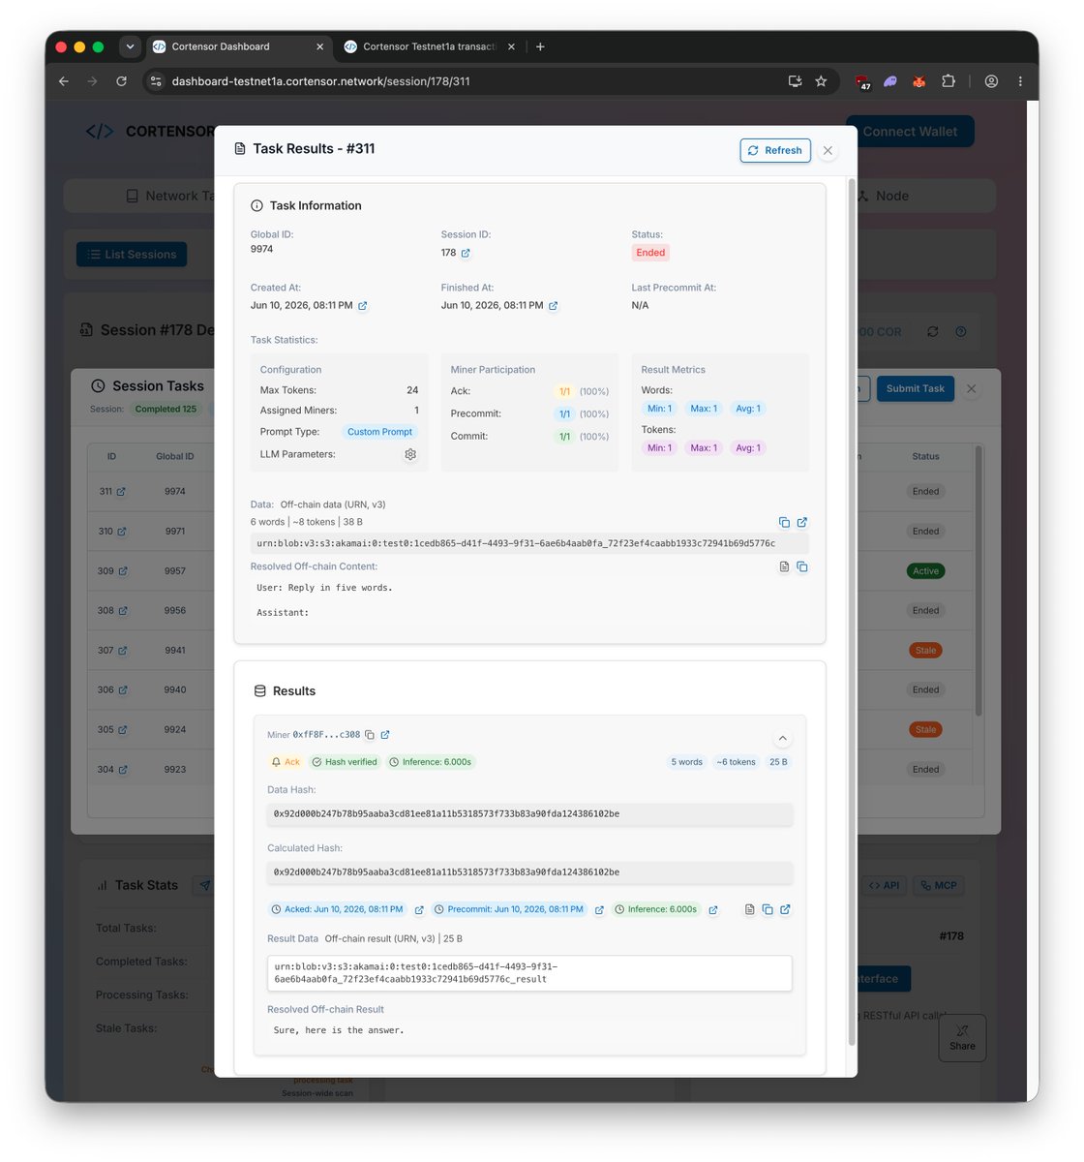Switch to Cortensor Testnet1a transaction tab
The height and width of the screenshot is (1162, 1084).
(x=430, y=46)
